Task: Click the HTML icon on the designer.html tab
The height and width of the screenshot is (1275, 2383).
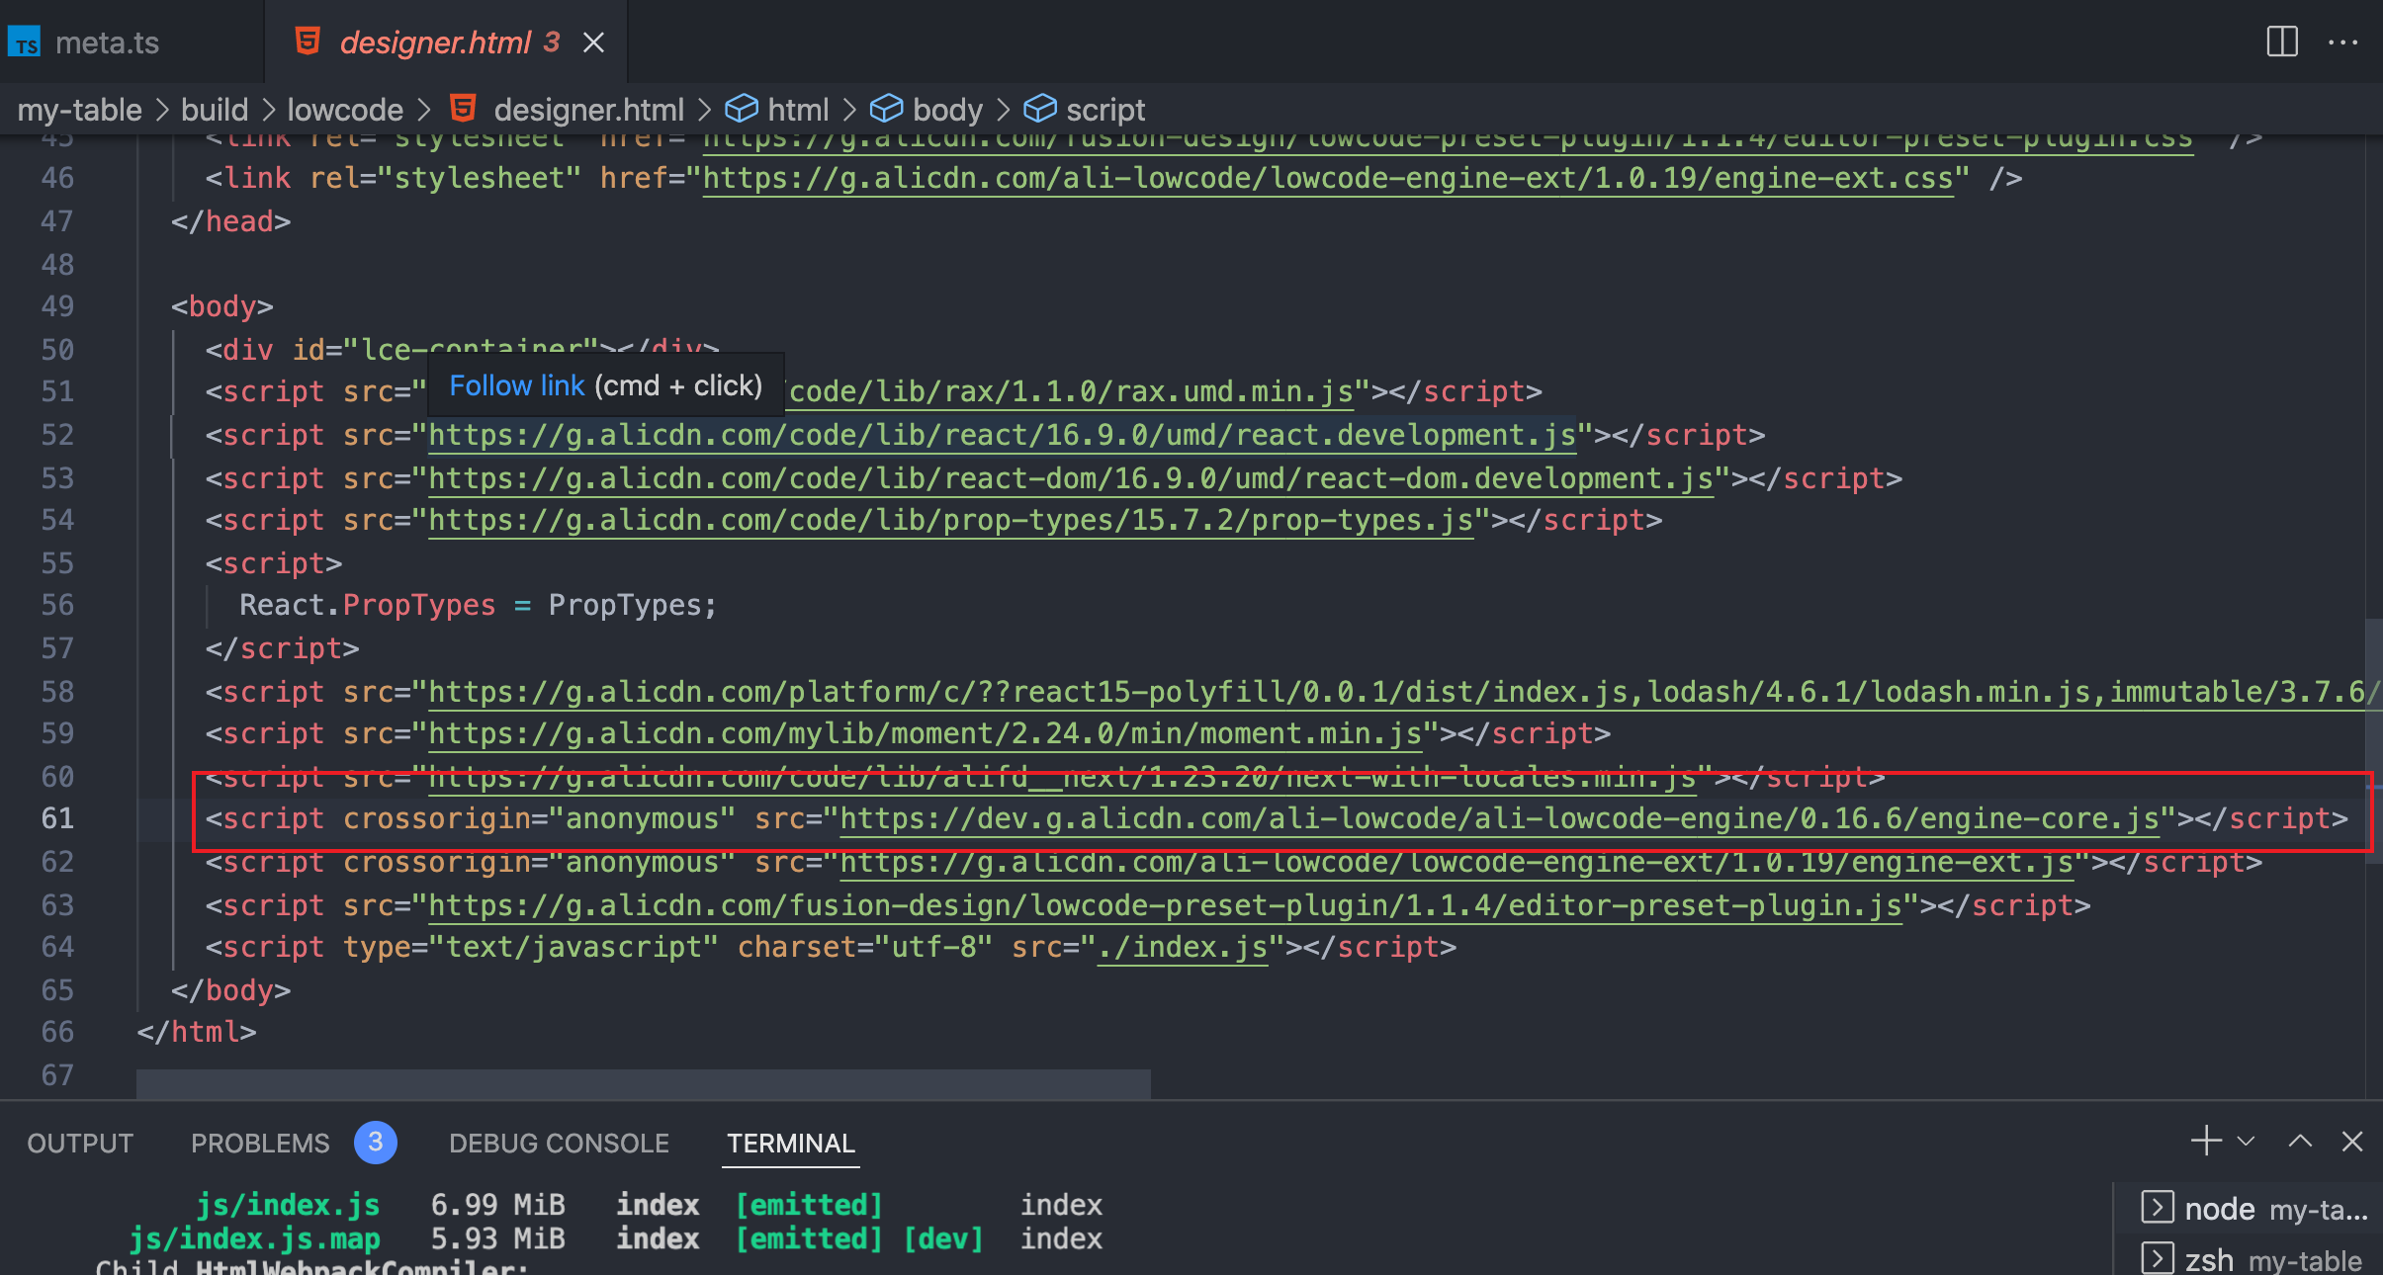Action: (x=307, y=42)
